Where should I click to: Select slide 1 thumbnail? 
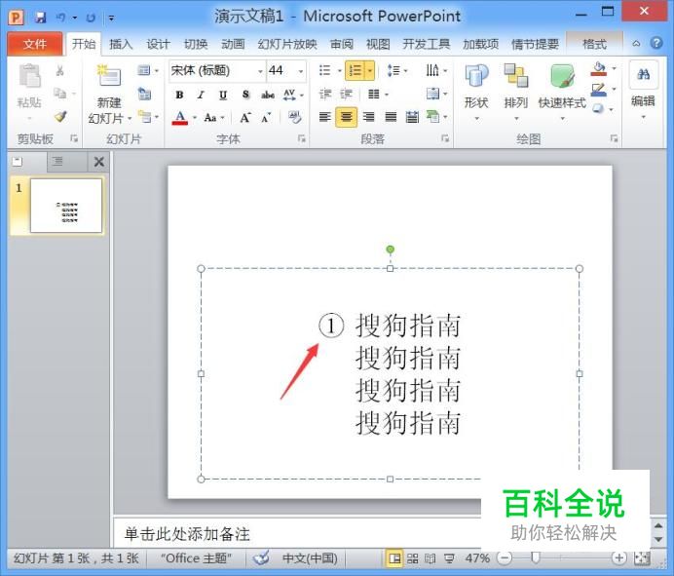[x=66, y=206]
